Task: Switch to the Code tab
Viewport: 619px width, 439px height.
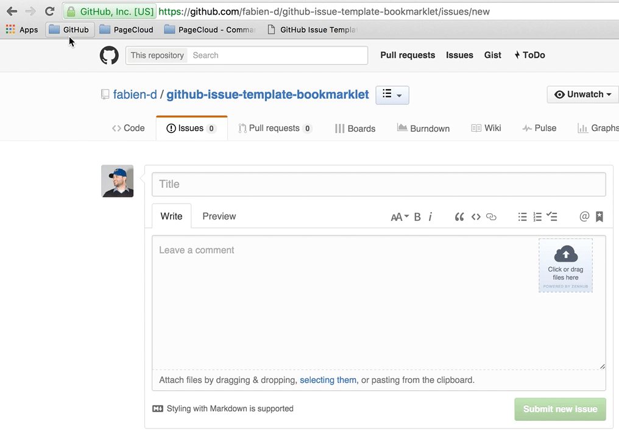Action: click(129, 128)
